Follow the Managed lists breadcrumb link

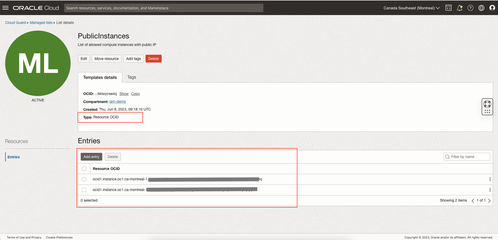(x=41, y=23)
